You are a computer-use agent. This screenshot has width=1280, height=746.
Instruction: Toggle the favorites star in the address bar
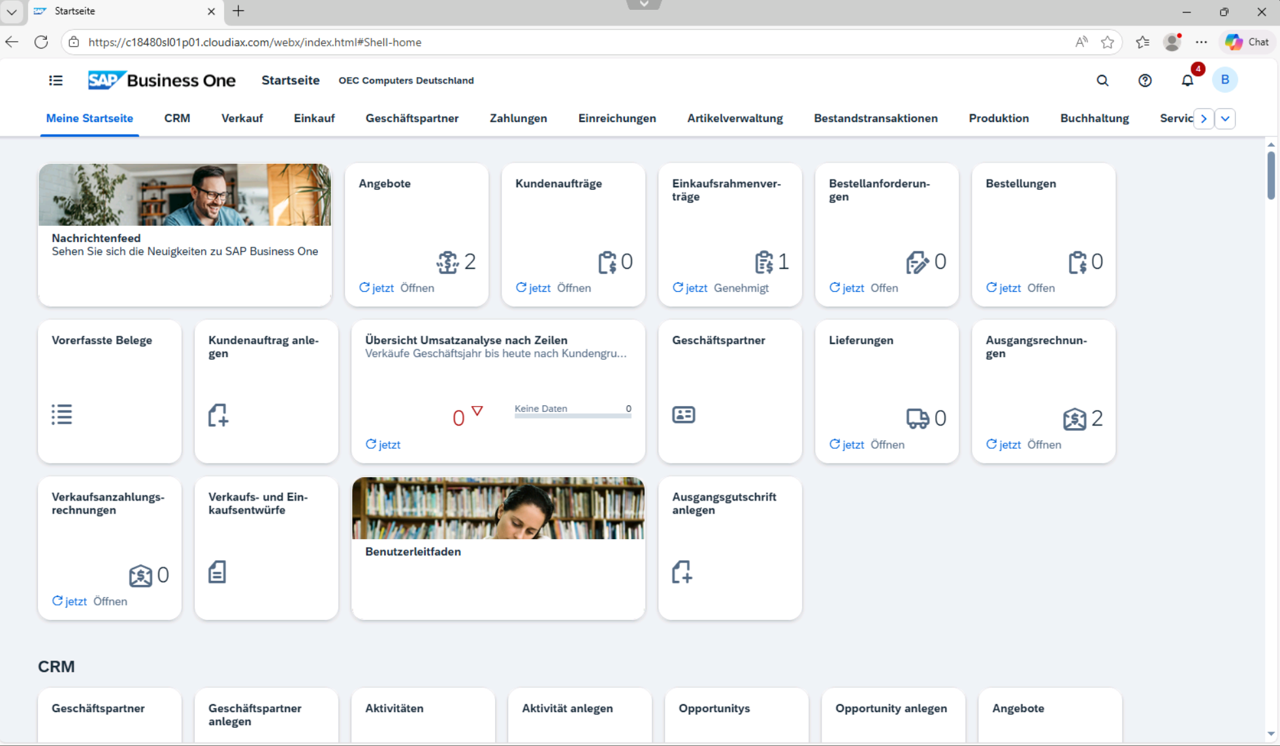tap(1107, 42)
